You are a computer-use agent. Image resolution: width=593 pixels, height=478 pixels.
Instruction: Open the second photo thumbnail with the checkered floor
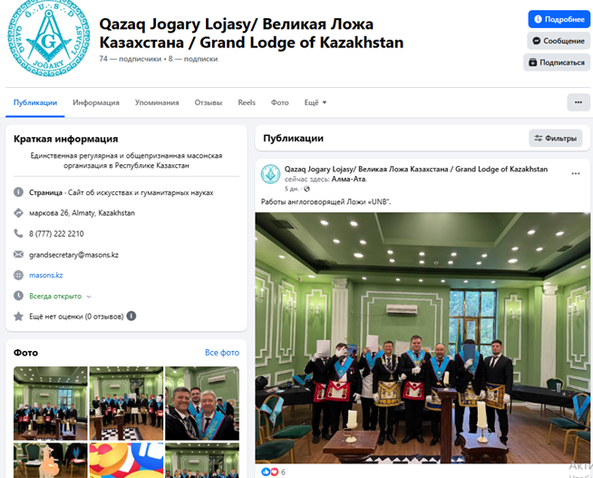126,403
